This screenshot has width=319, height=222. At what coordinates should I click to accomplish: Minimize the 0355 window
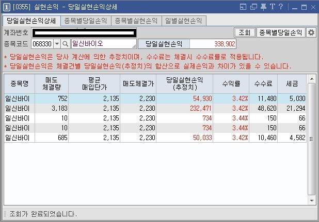coord(295,8)
